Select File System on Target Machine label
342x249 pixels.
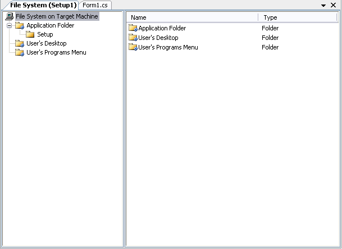57,16
